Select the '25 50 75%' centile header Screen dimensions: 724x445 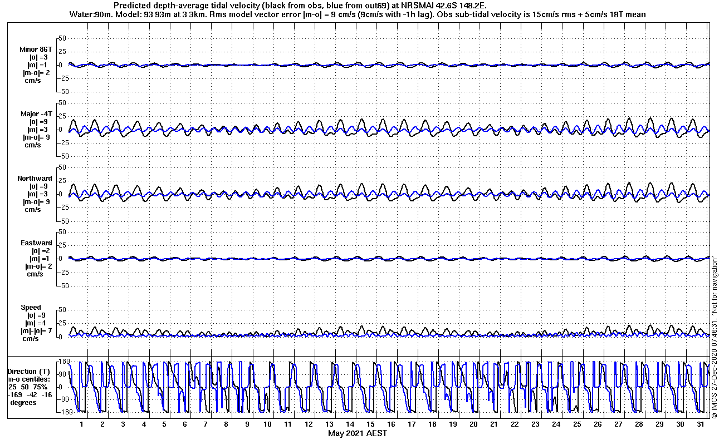[x=27, y=387]
